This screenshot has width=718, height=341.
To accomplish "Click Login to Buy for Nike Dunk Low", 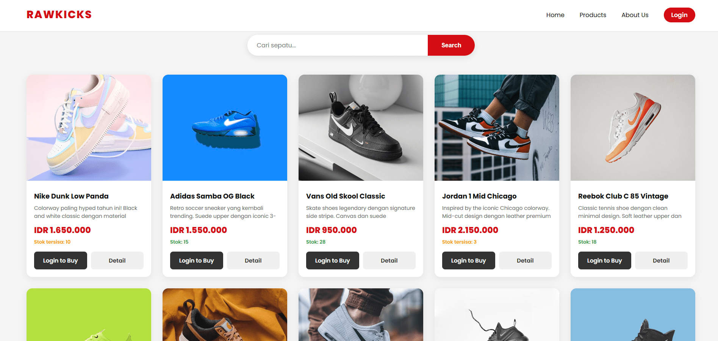I will 61,261.
